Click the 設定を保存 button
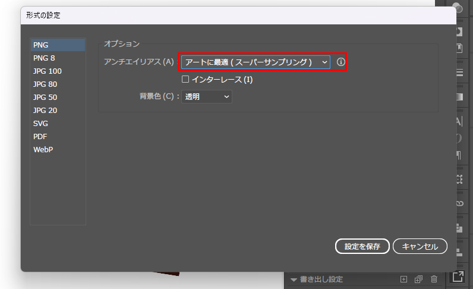Screen dimensions: 473x289 tap(362, 246)
